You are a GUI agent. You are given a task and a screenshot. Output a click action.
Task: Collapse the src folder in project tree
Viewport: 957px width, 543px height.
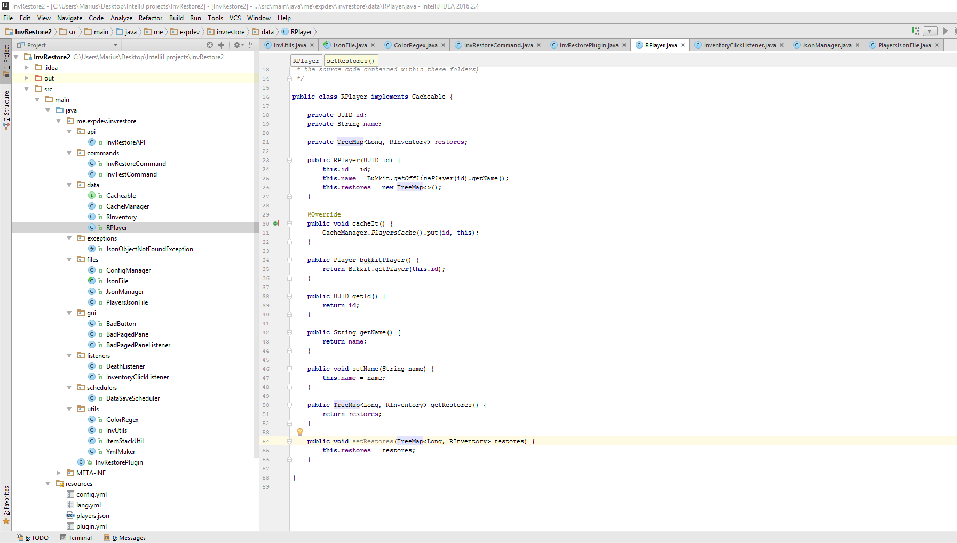pos(27,89)
